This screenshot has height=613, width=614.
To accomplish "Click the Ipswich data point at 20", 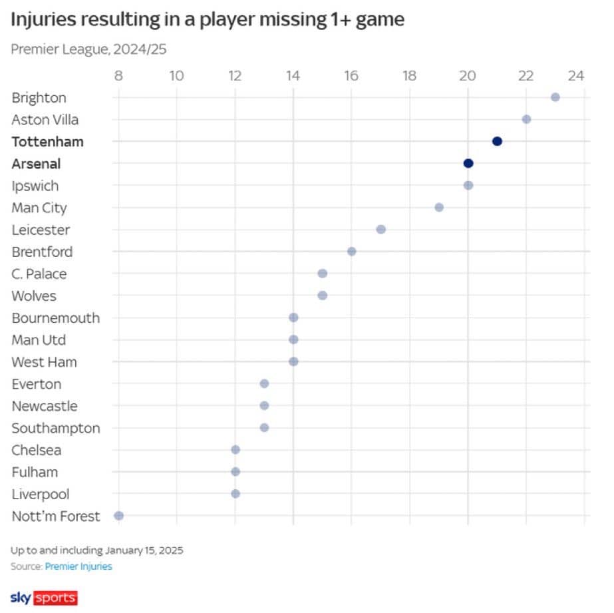I will coord(468,185).
